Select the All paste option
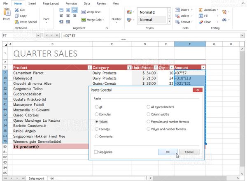 [x=97, y=107]
